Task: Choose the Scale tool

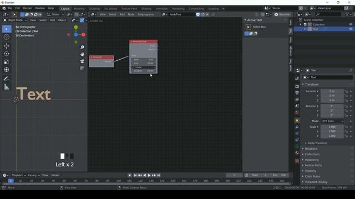Action: point(7,61)
